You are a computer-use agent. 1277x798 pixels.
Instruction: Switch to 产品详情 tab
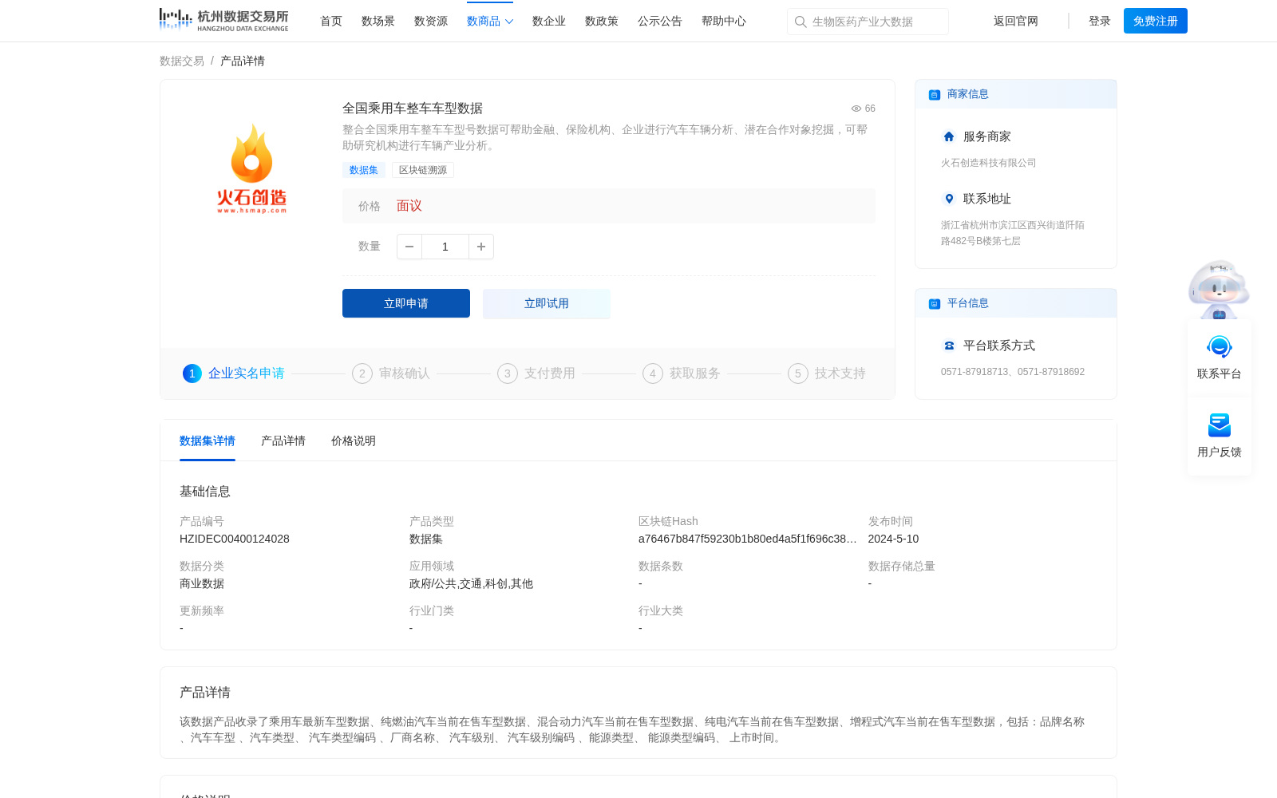tap(283, 440)
